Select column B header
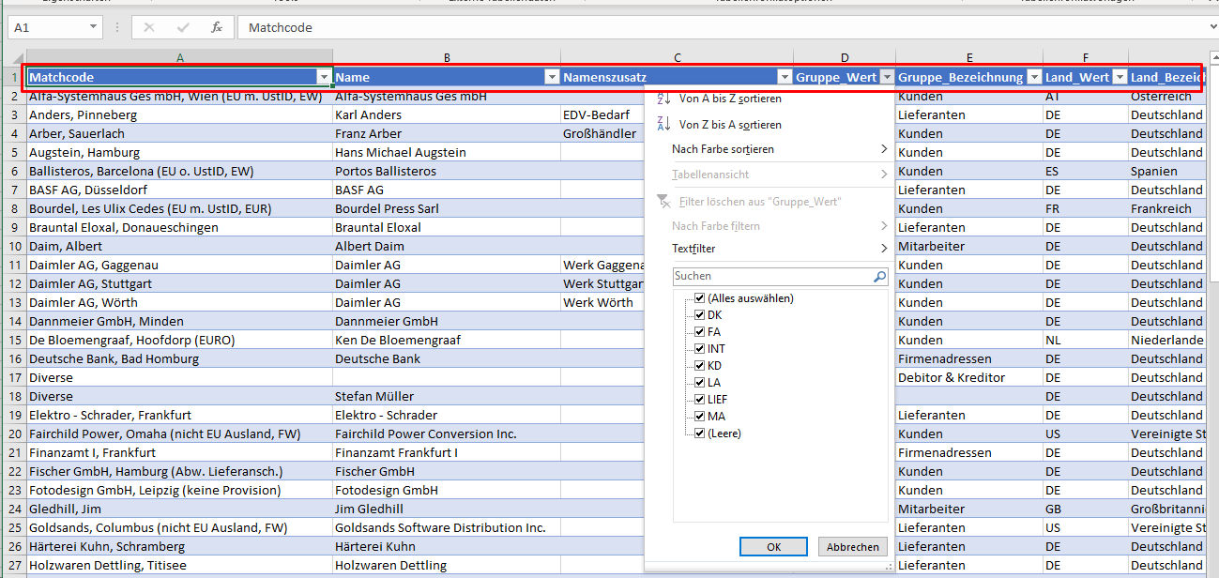Screen dimensions: 1219x578 point(447,58)
